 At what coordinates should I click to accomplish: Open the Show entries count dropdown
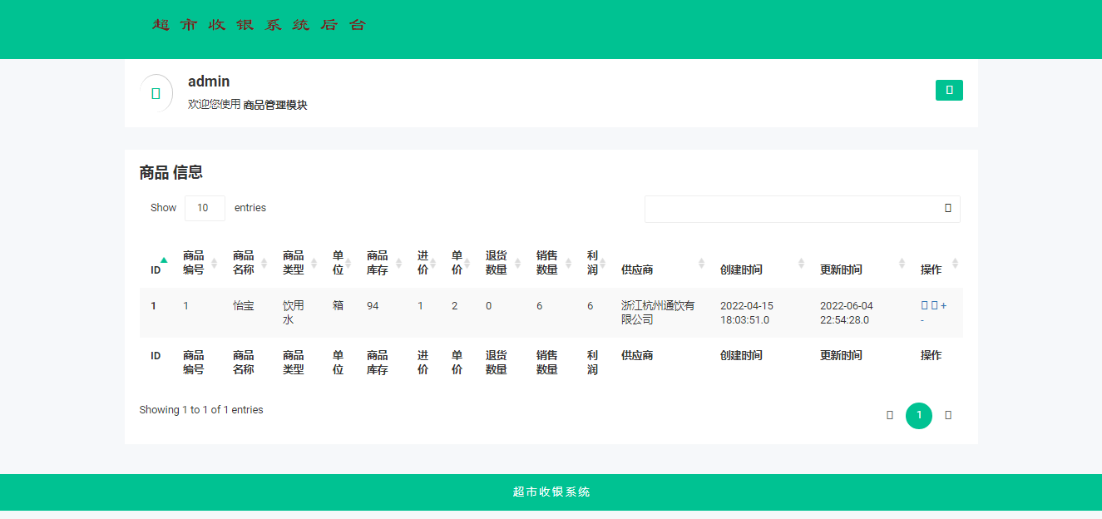pyautogui.click(x=205, y=208)
